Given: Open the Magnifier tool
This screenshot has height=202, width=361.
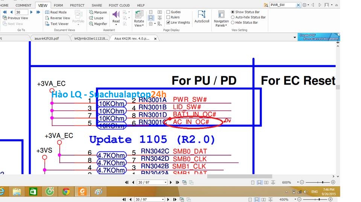Looking at the screenshot, I should pyautogui.click(x=98, y=24).
